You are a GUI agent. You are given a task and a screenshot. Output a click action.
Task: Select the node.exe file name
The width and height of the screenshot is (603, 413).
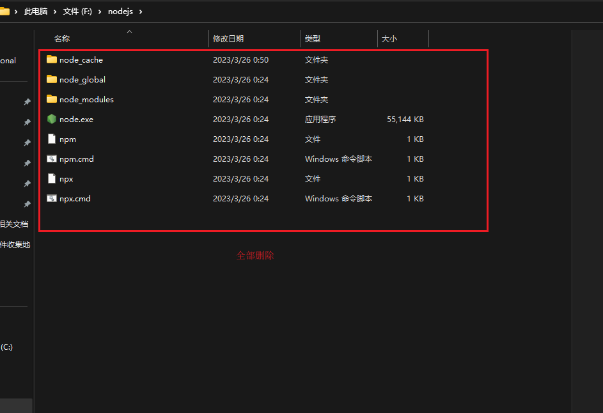(76, 119)
